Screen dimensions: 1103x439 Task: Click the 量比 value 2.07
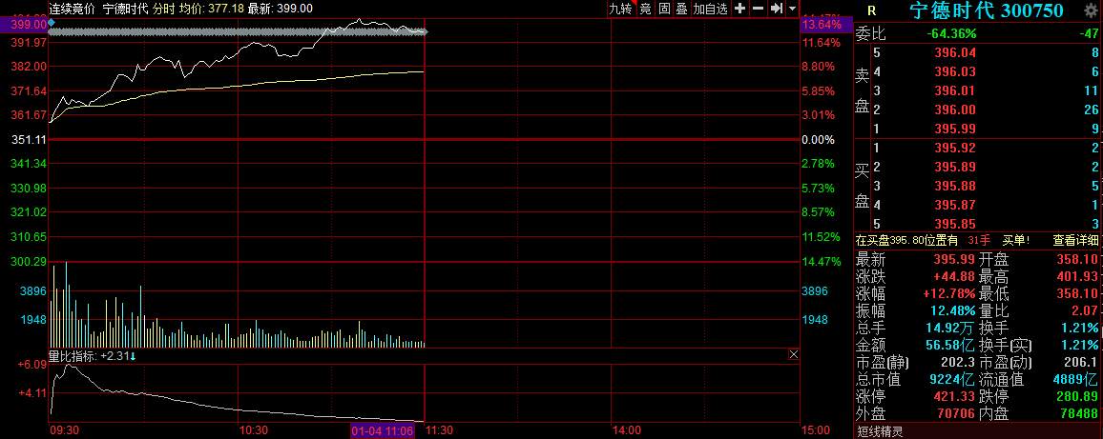point(1086,310)
